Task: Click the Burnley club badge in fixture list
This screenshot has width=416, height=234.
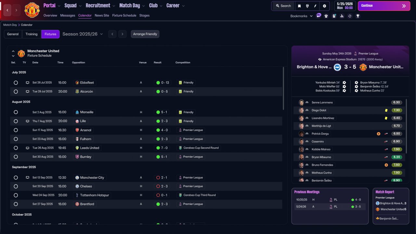Action: pos(77,157)
